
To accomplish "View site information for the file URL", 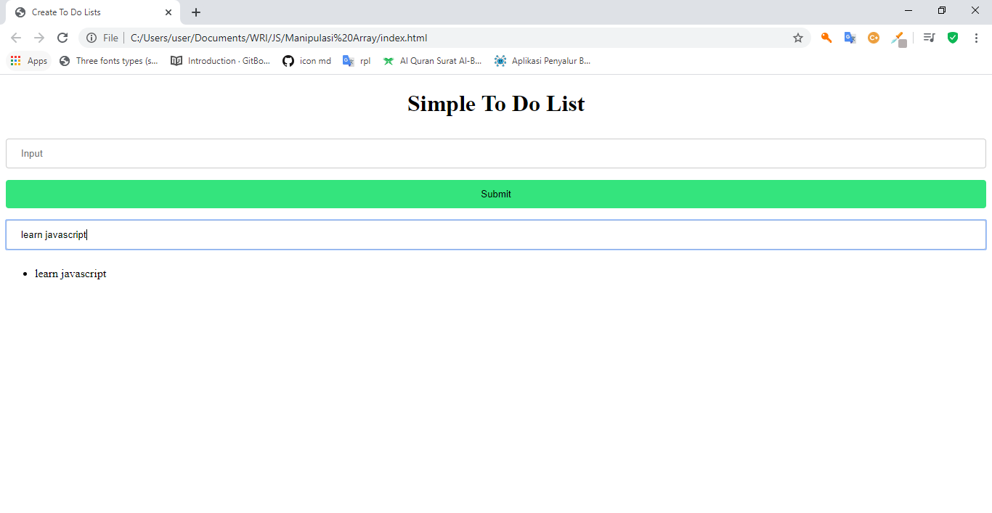I will tap(92, 38).
